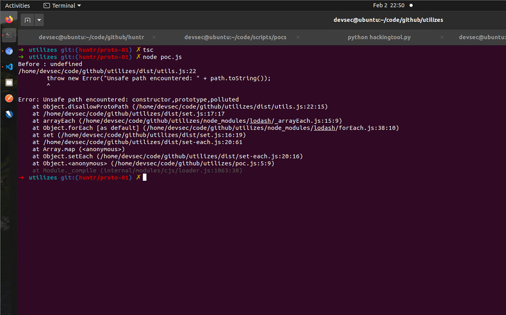Click 'huntr/proto-01' branch on the last prompt

click(104, 178)
